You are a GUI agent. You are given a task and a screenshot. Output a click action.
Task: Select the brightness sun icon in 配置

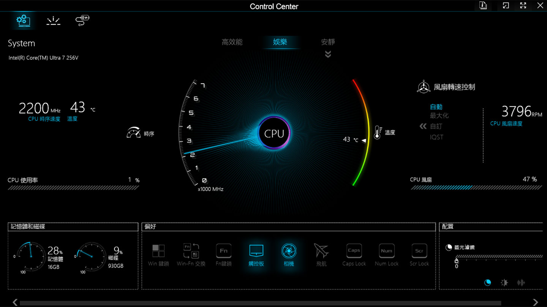[504, 282]
